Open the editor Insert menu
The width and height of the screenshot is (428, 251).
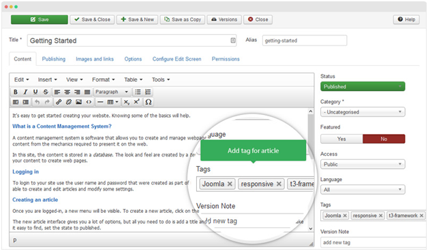pyautogui.click(x=47, y=80)
